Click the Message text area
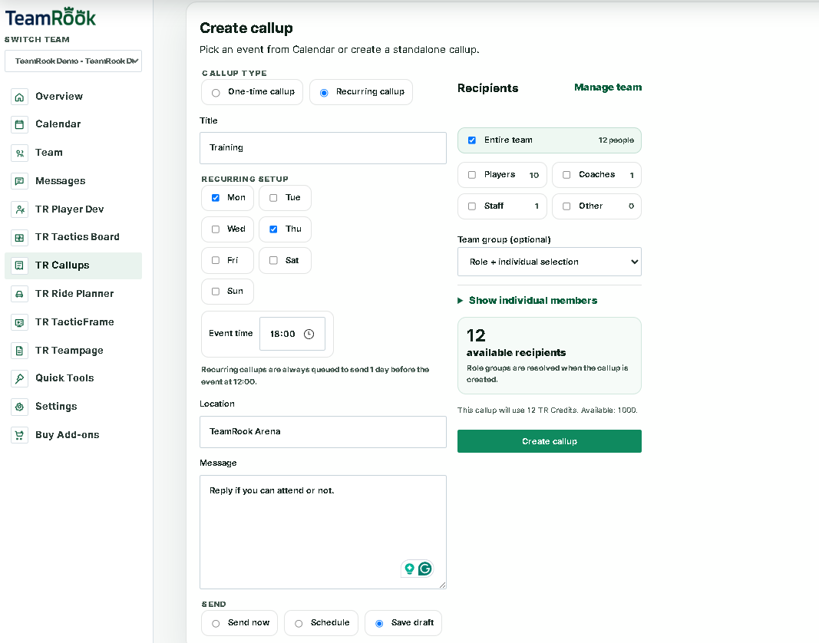The height and width of the screenshot is (643, 819). [x=323, y=533]
